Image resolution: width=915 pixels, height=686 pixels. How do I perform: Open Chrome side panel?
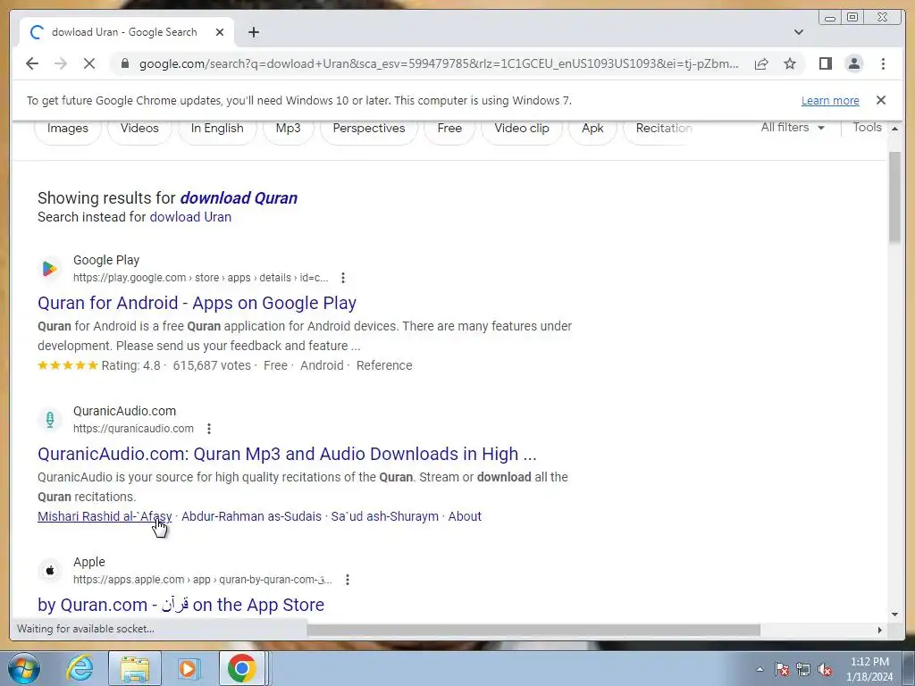[825, 63]
